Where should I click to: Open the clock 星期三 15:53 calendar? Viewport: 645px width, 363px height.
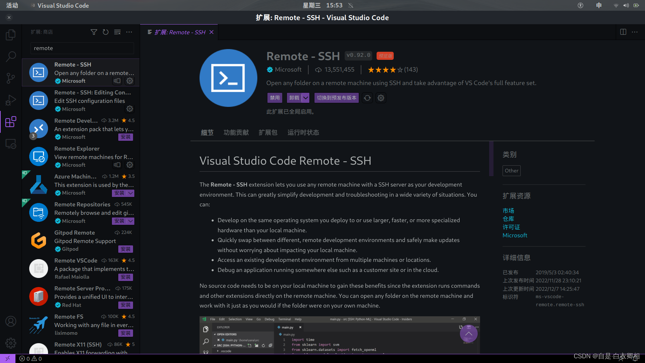point(322,5)
